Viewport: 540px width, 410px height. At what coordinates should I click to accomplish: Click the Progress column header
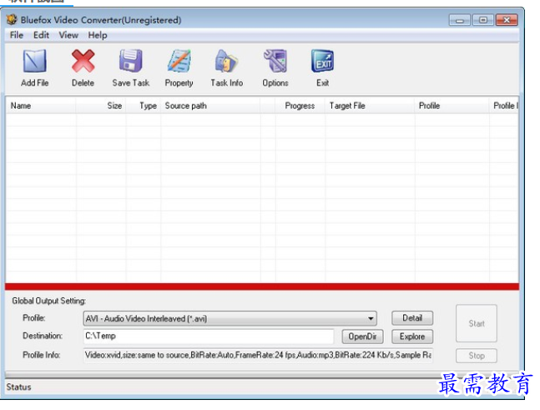[300, 106]
